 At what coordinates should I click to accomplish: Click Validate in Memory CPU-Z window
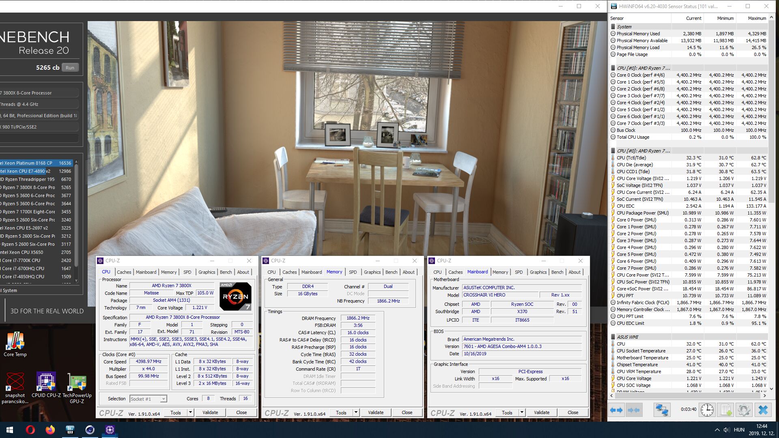376,412
